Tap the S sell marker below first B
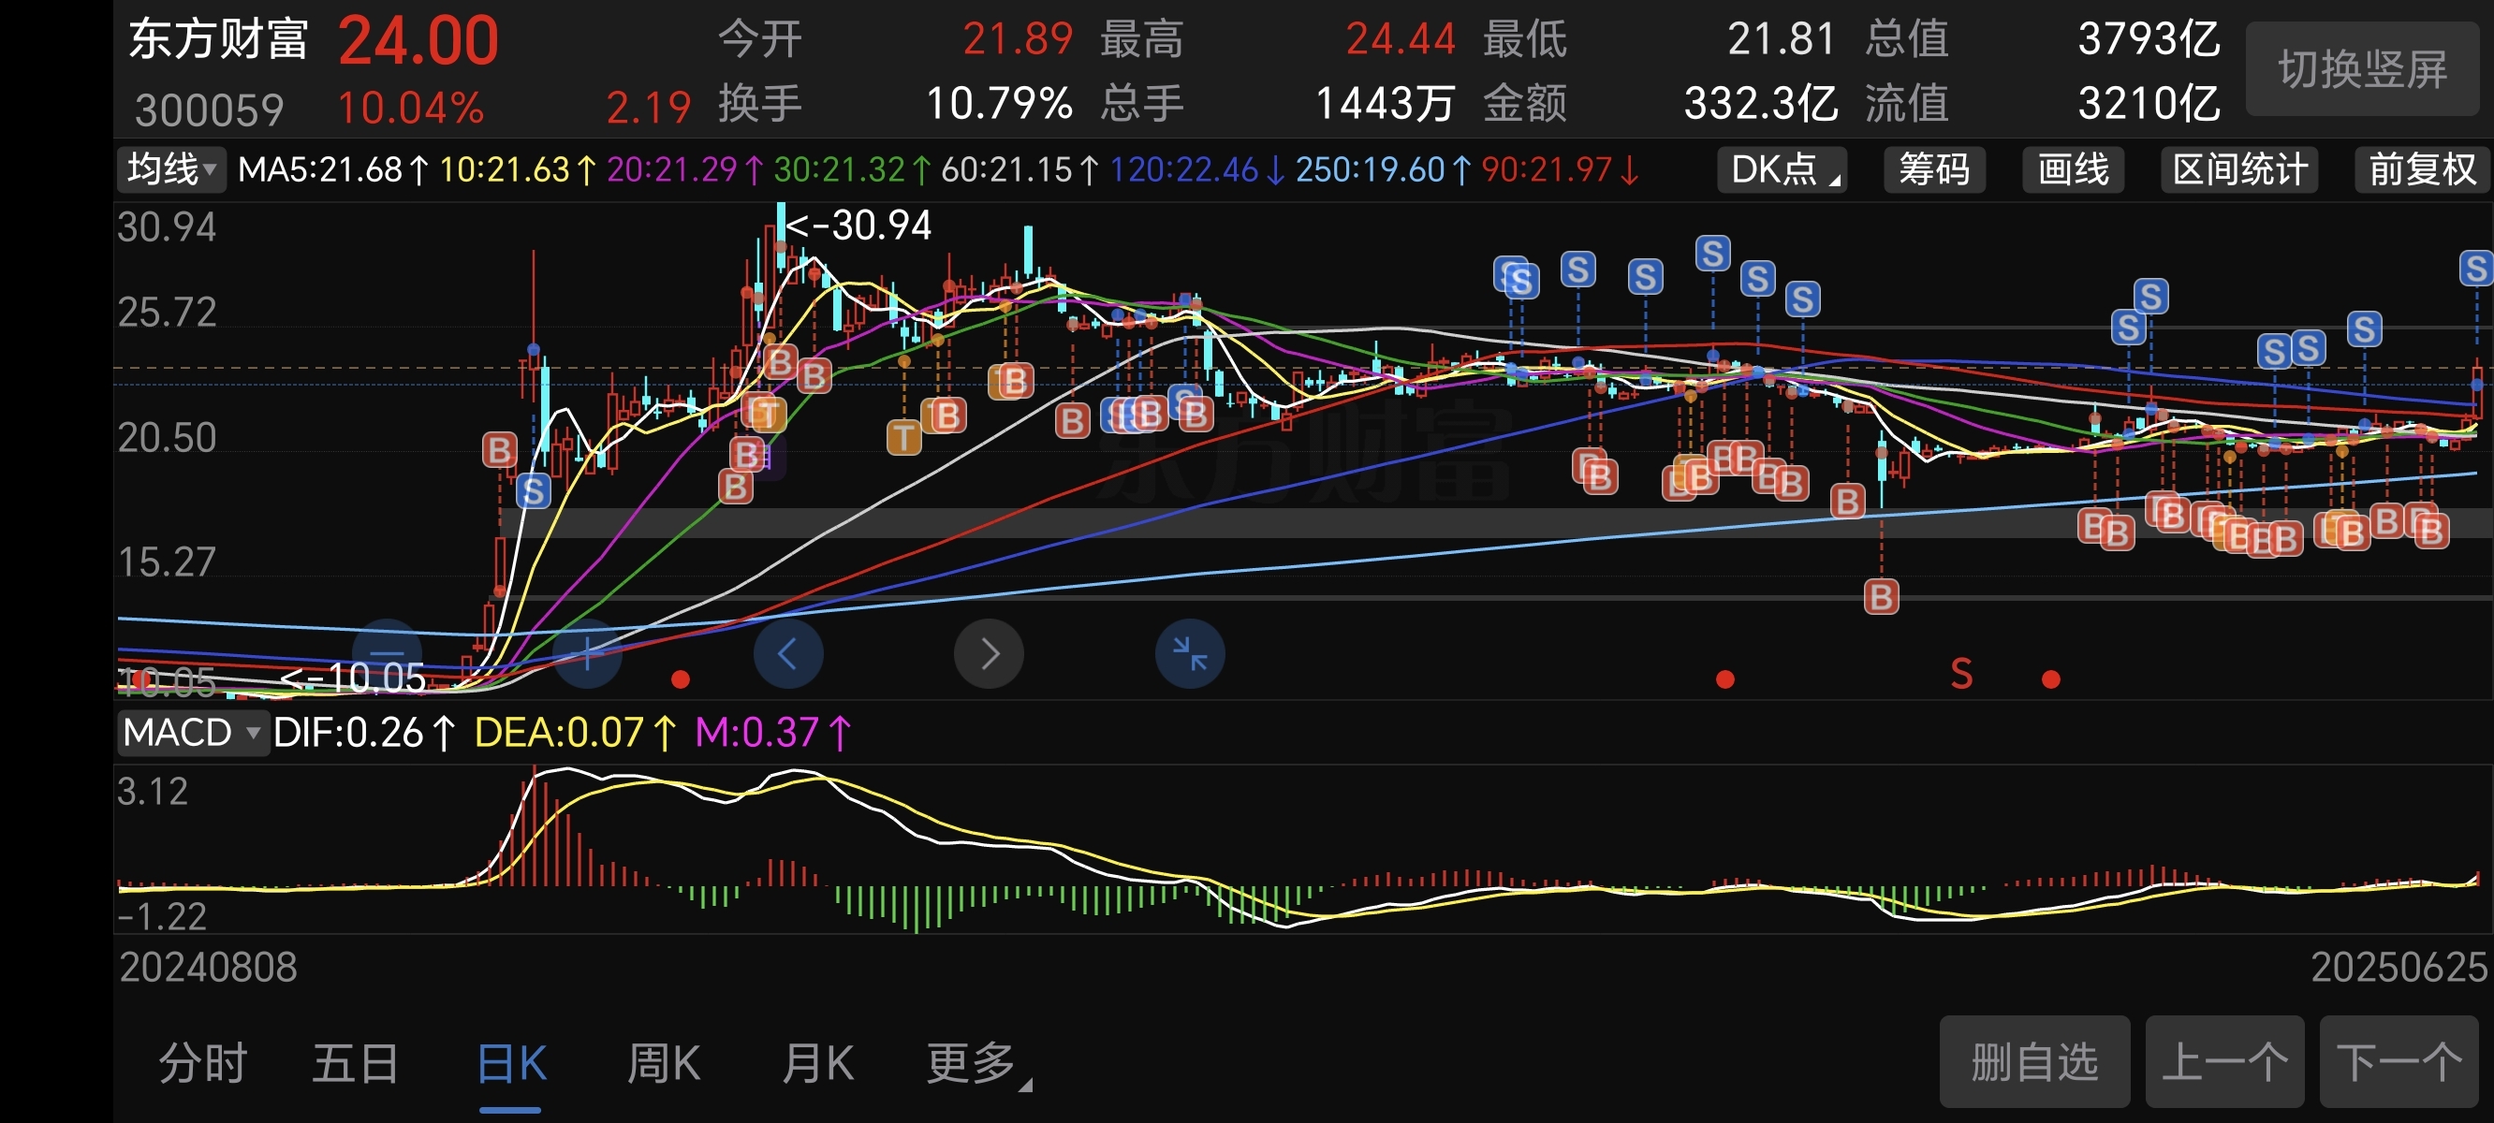Screen dimensions: 2494x1123 coord(533,492)
